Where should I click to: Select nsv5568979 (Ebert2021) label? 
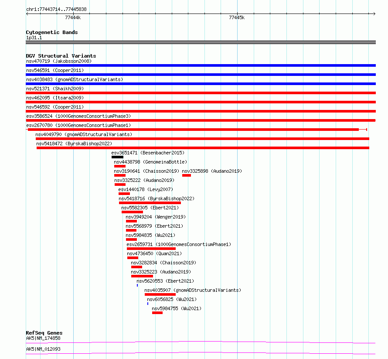tap(154, 226)
